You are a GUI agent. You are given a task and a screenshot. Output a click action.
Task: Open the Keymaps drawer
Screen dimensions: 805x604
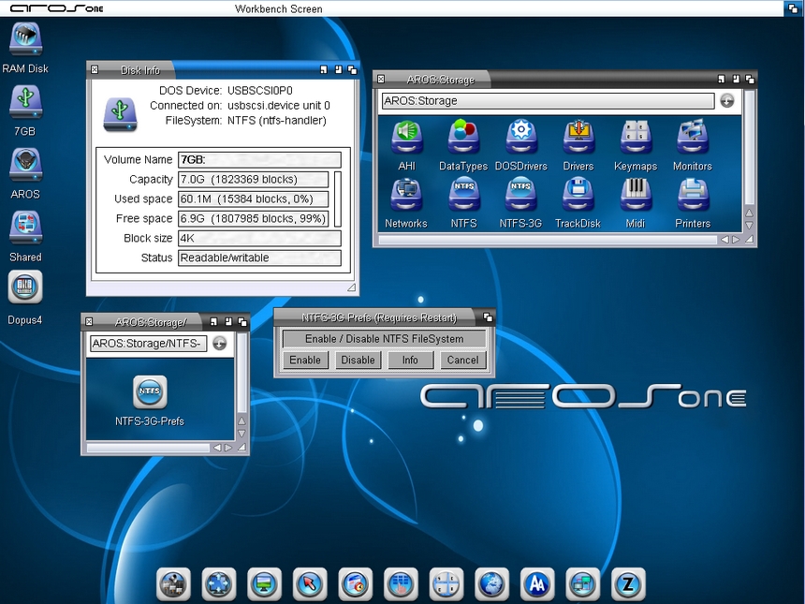636,138
